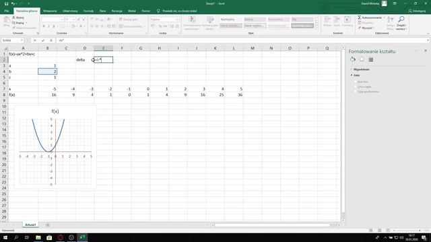Switch to Recenzja ribbon tab
The width and height of the screenshot is (431, 242).
[x=117, y=11]
